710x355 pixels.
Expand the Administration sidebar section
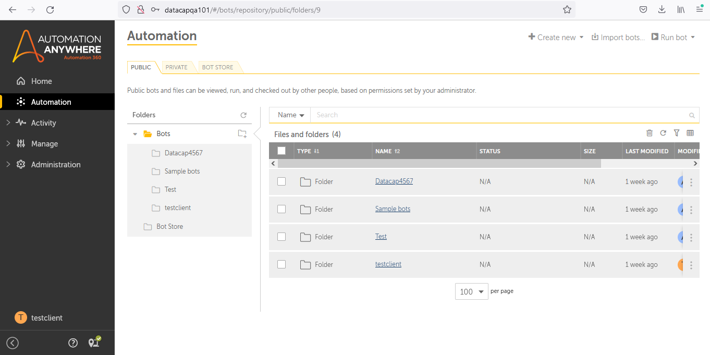tap(8, 165)
